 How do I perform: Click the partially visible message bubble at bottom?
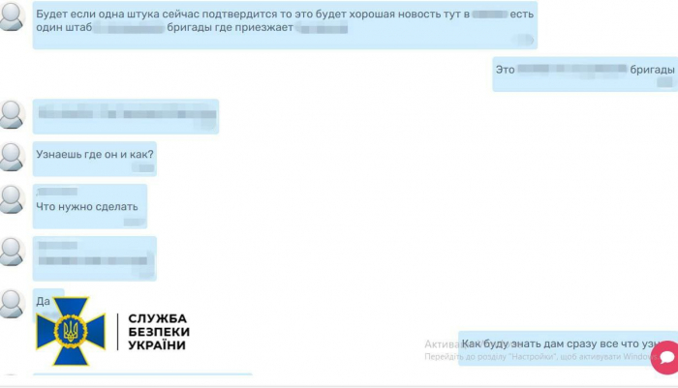(141, 379)
